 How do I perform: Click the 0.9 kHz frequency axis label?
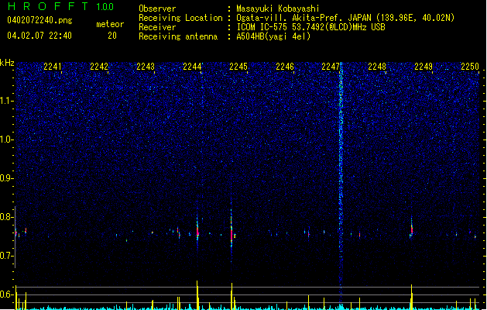[7, 178]
